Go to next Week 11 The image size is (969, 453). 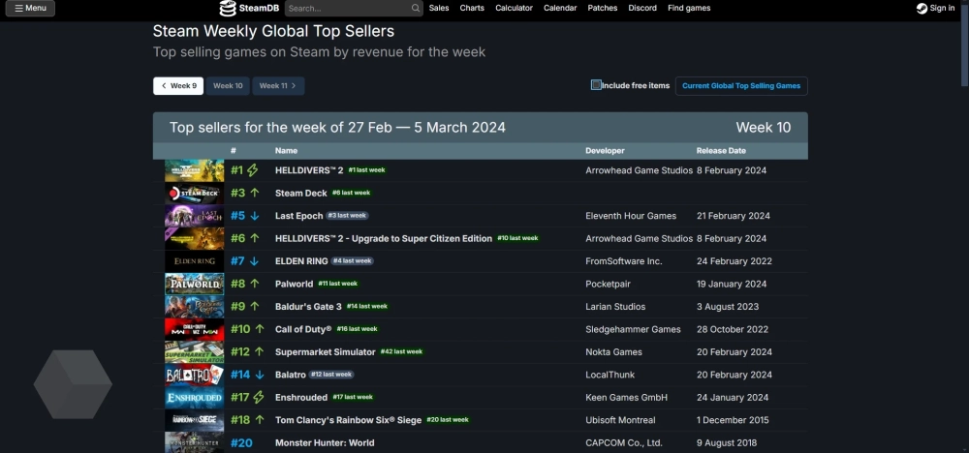click(278, 86)
